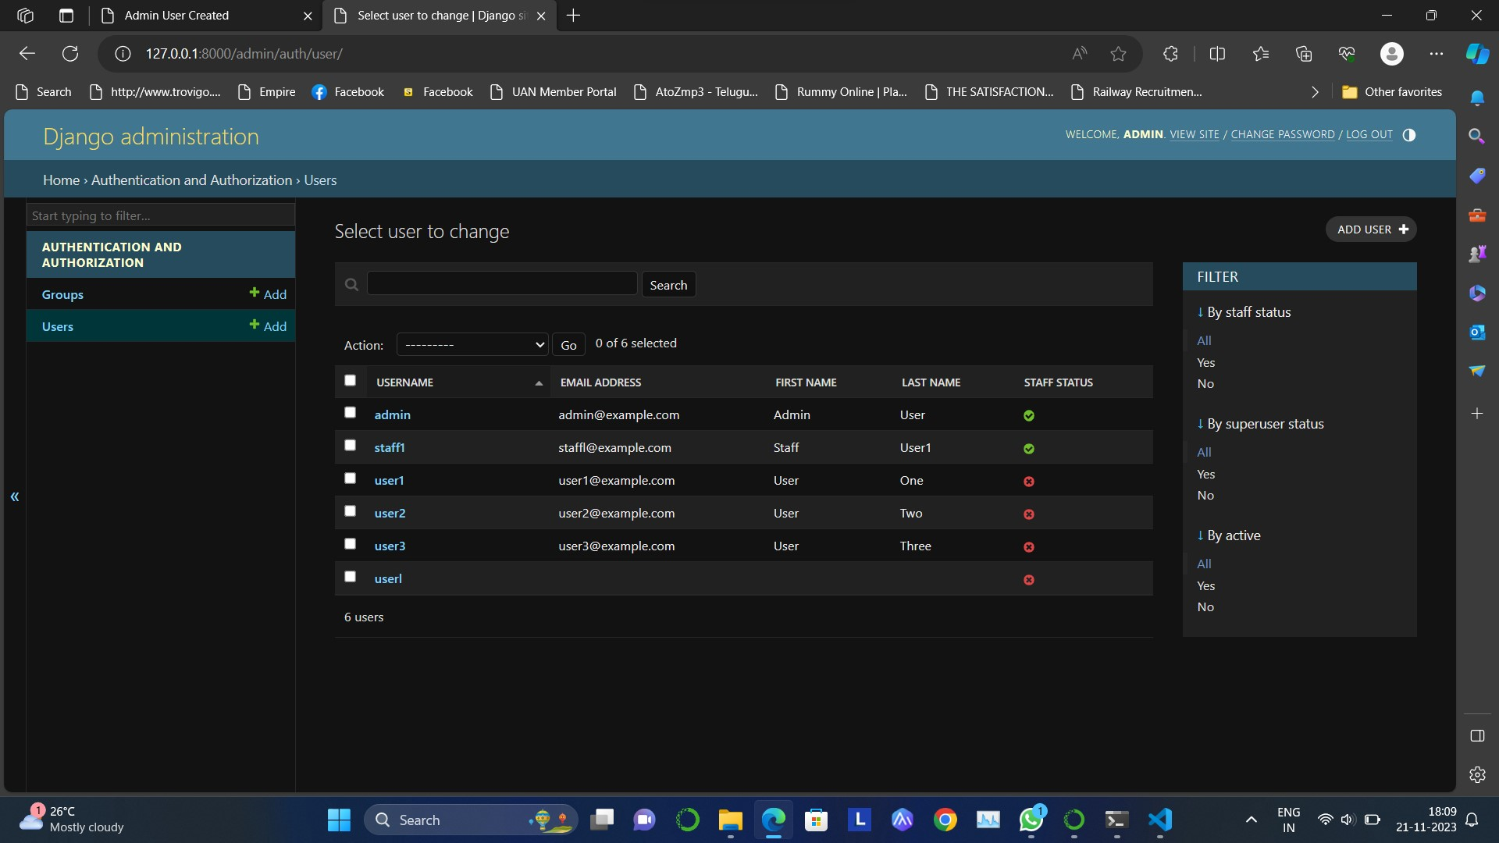Open Users in sidebar menu
Screen dimensions: 1499x843
[x=58, y=326]
